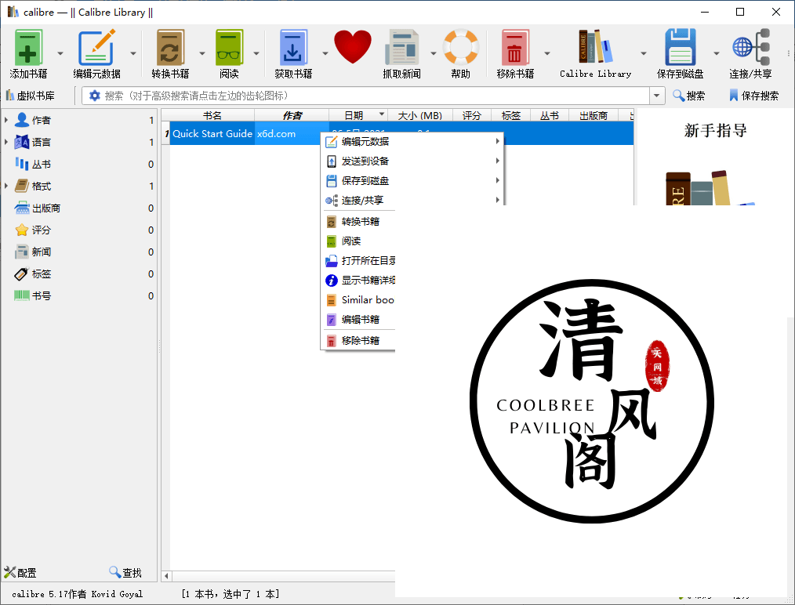The image size is (795, 605).
Task: Click the Calibre Library bookshelf icon
Action: point(595,47)
